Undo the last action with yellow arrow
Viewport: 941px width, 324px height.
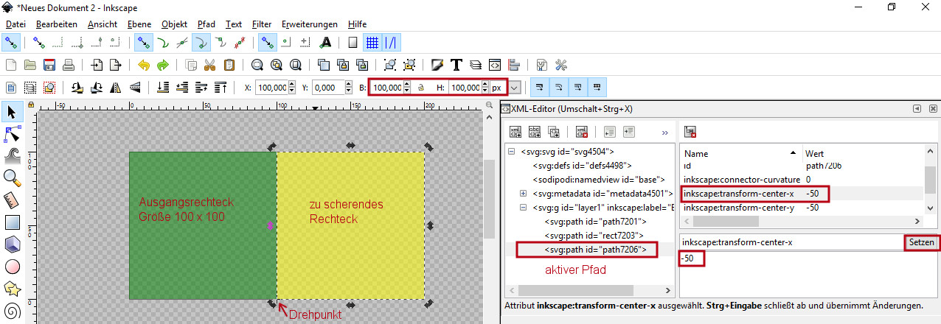(x=143, y=65)
